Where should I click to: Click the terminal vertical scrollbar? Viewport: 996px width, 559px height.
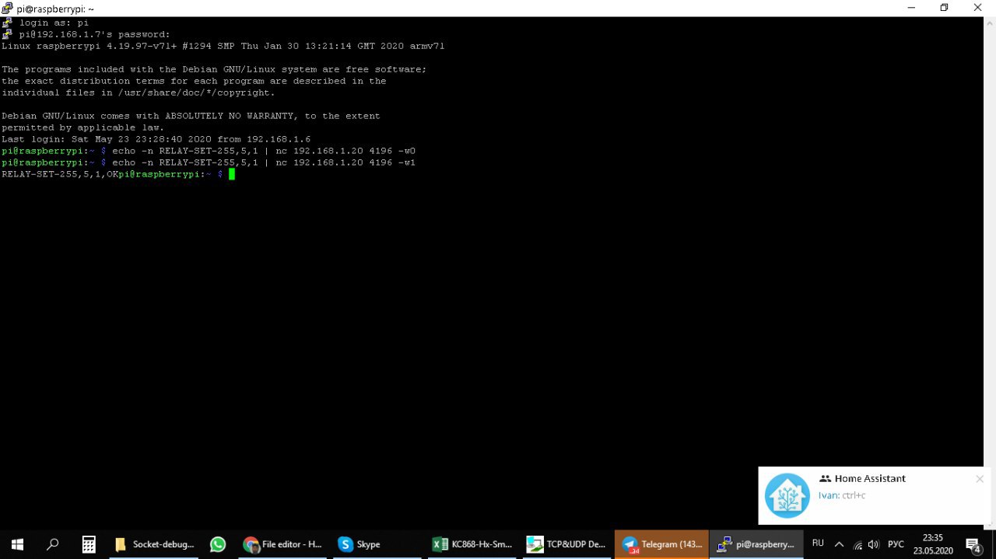pyautogui.click(x=990, y=273)
